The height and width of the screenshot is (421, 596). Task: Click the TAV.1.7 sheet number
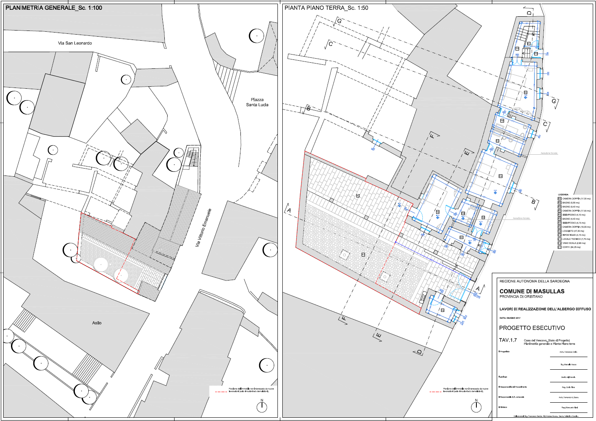click(x=508, y=340)
